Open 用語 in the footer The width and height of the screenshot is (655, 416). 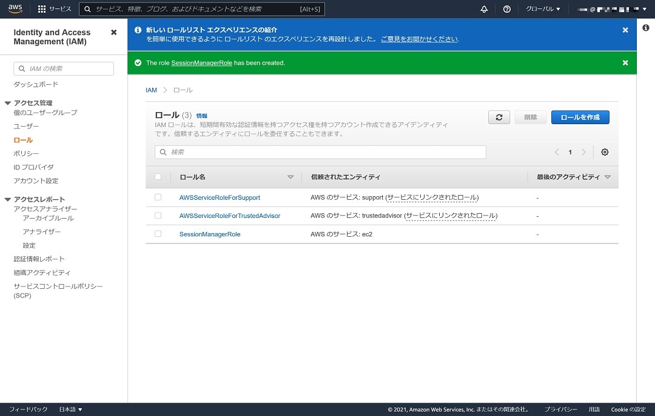click(x=594, y=409)
